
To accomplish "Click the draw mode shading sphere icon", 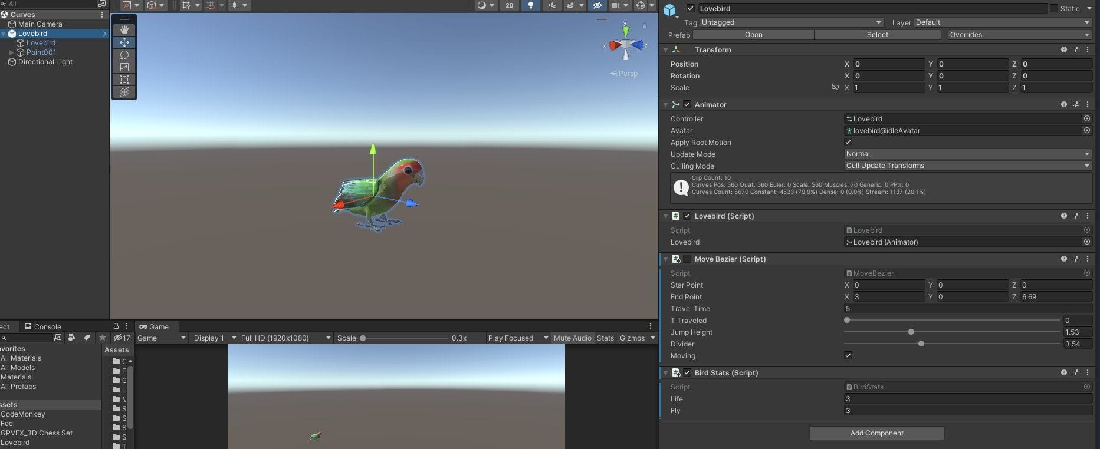I will tap(482, 5).
